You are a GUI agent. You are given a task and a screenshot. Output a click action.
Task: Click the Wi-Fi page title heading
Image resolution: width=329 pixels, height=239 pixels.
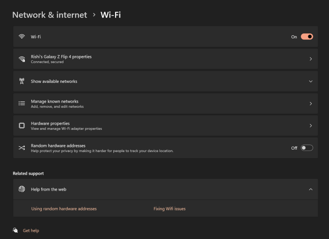[111, 15]
